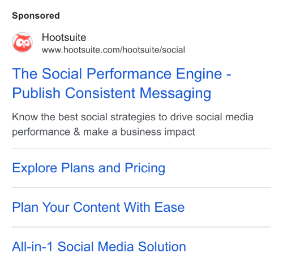Click the word Engine in headline
283x266 pixels.
[199, 74]
